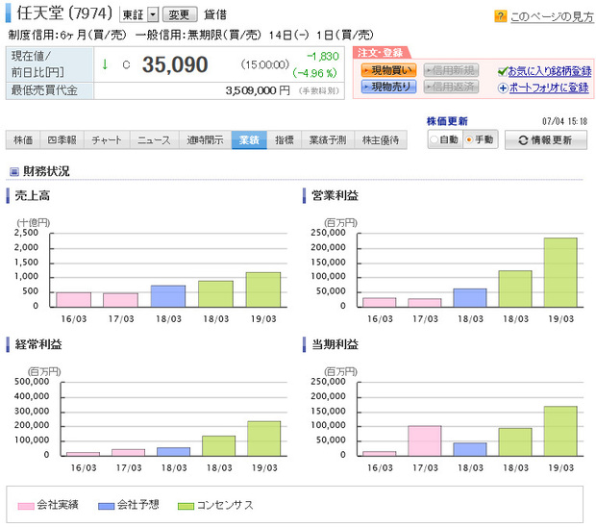Click the お気に入り銘柄登録 link
596x527 pixels.
coord(550,71)
